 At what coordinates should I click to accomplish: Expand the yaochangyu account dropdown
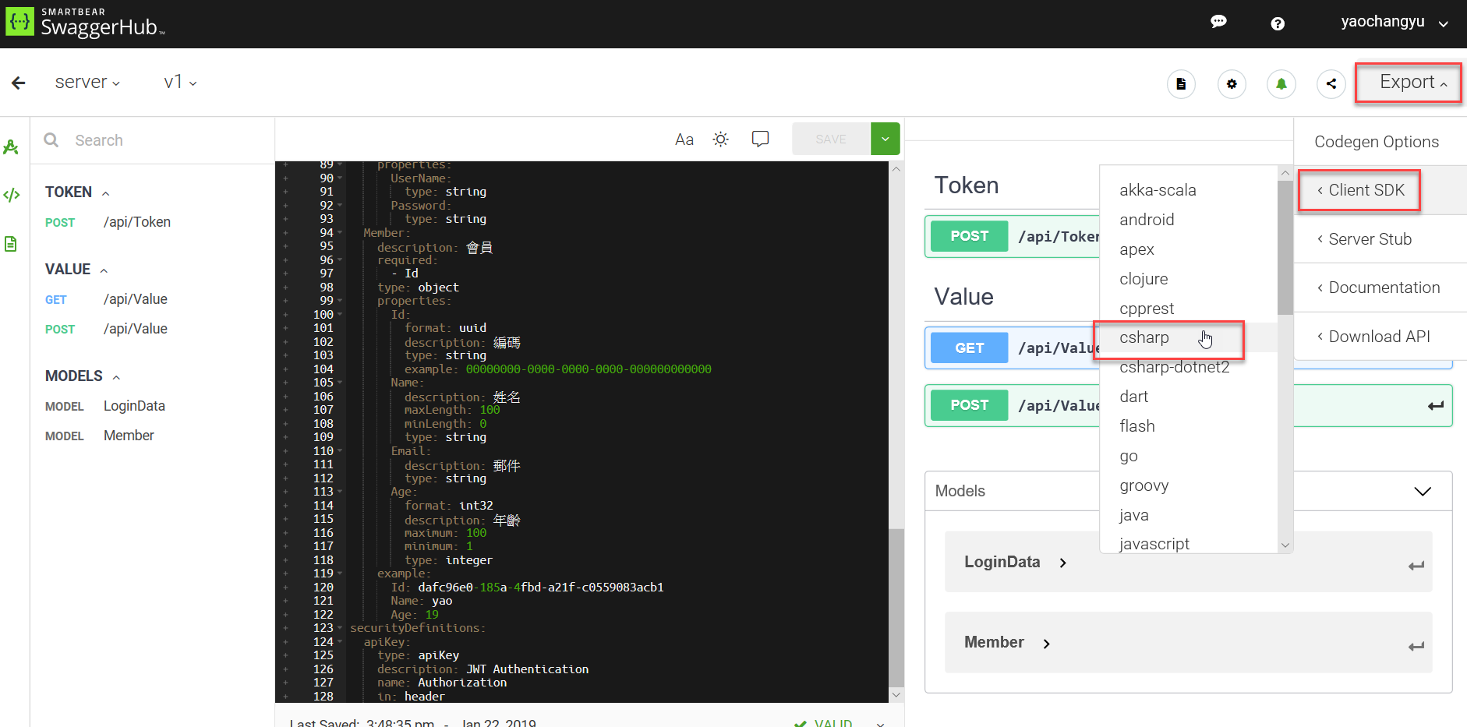[1395, 22]
